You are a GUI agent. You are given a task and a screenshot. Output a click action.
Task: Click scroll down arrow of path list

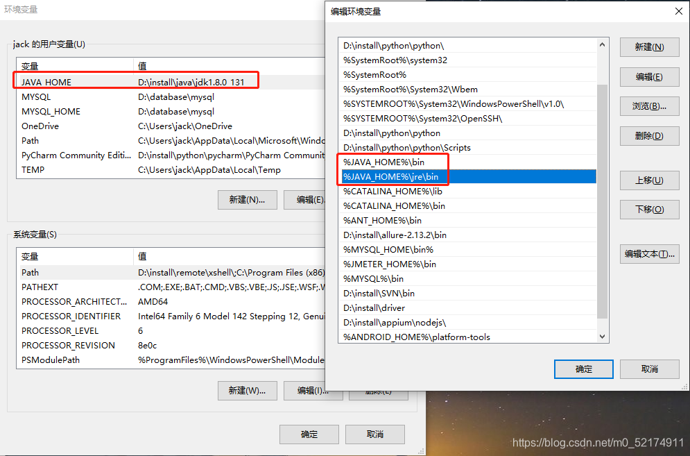(602, 337)
